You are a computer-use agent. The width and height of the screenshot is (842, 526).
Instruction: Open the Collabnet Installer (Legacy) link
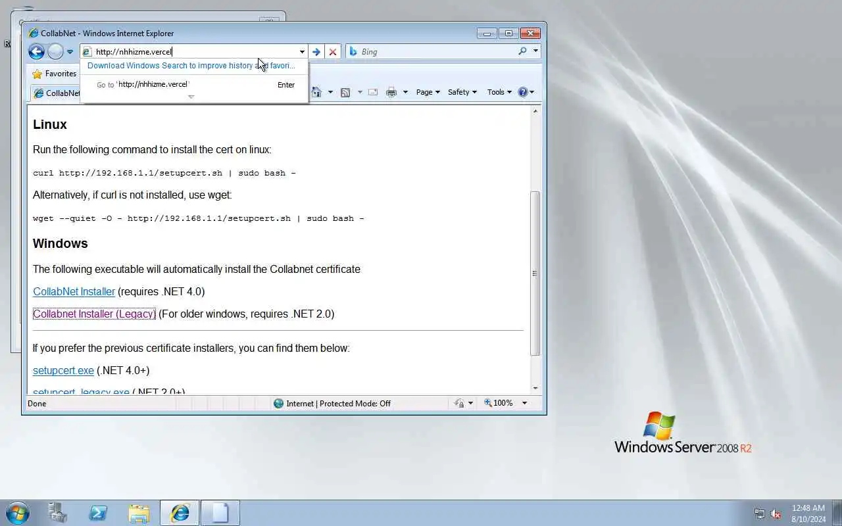click(x=94, y=314)
